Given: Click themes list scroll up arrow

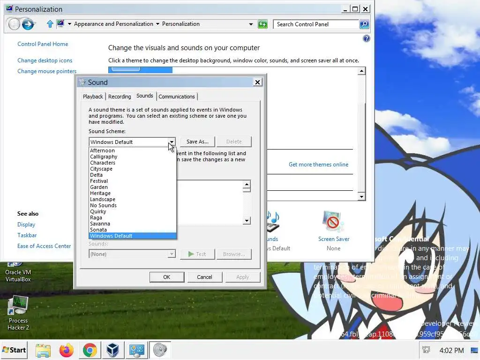Looking at the screenshot, I should click(x=361, y=71).
